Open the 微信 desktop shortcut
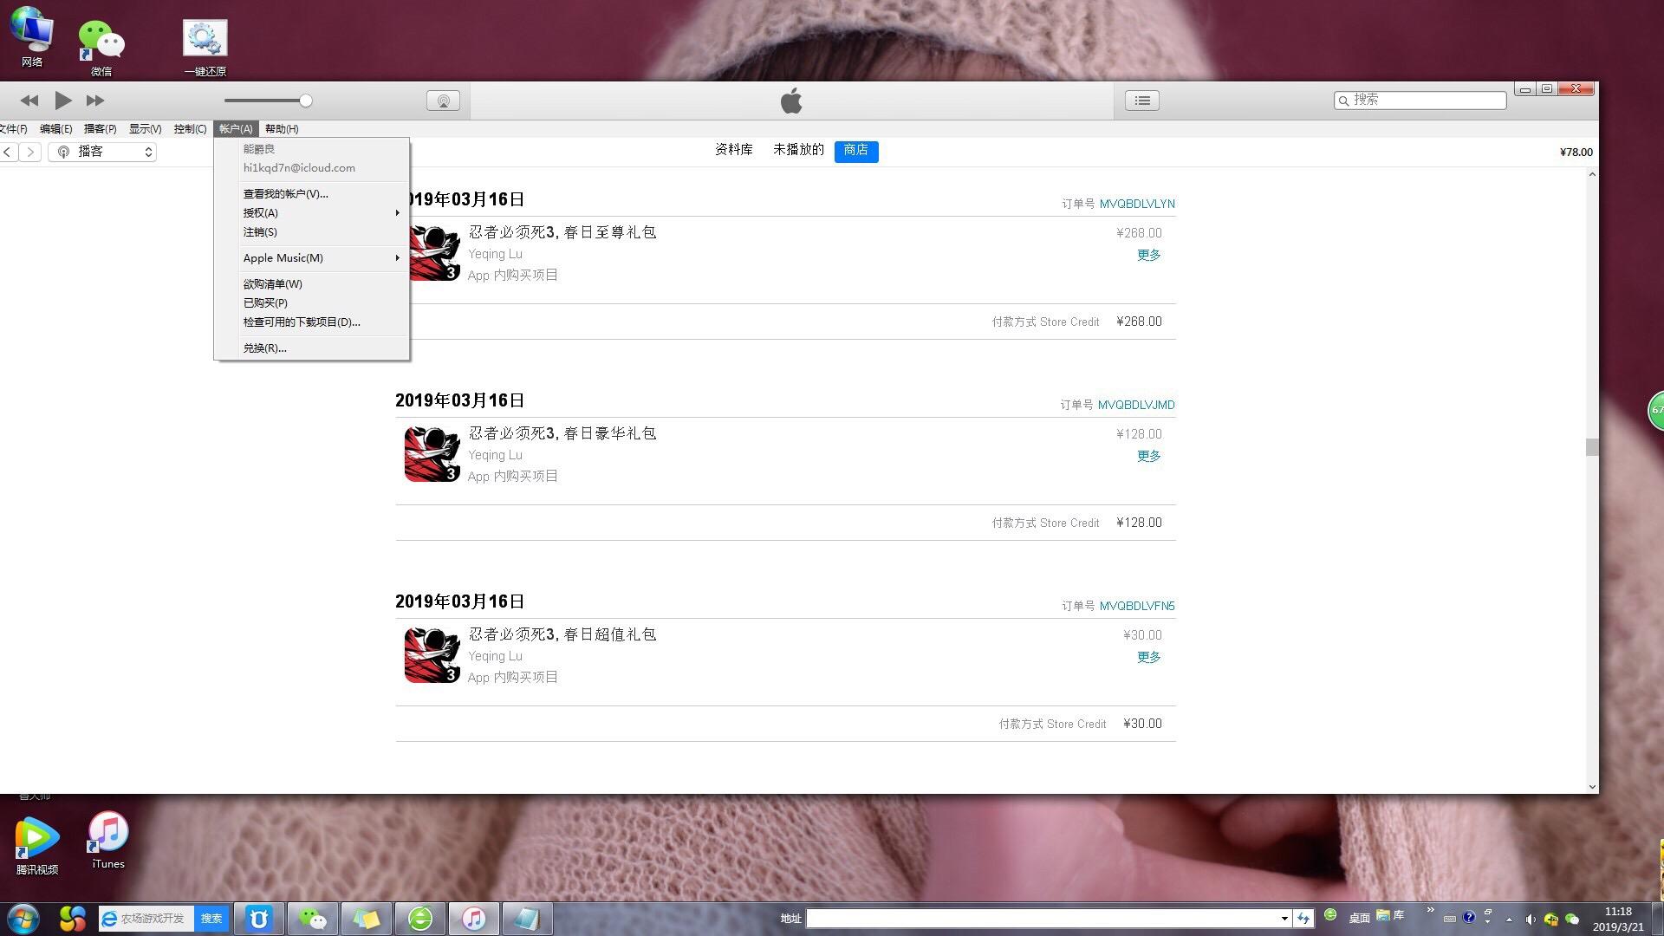1664x936 pixels. pyautogui.click(x=101, y=47)
